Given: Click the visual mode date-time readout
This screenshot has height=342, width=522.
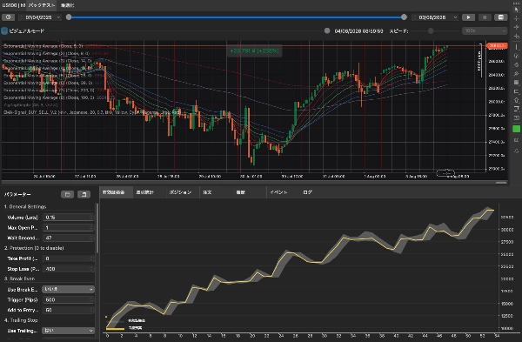Looking at the screenshot, I should [x=358, y=31].
